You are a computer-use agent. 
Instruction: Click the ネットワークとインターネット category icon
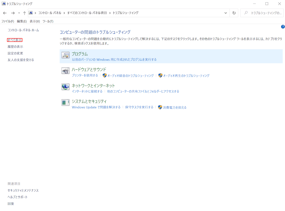[x=66, y=87]
